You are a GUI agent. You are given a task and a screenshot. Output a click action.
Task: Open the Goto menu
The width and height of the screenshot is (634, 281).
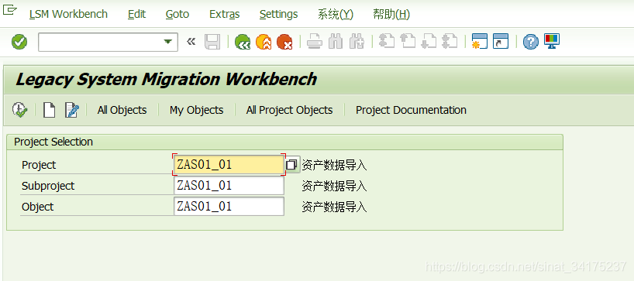[177, 14]
